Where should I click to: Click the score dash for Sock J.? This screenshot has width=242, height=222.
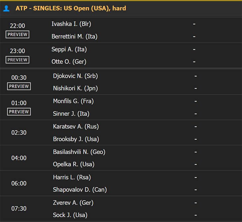point(196,215)
